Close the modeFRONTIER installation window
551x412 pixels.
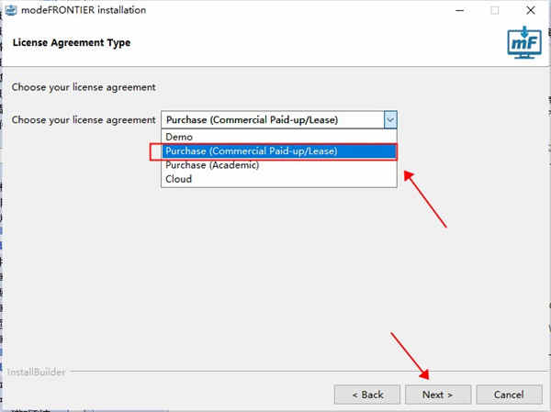coord(531,10)
